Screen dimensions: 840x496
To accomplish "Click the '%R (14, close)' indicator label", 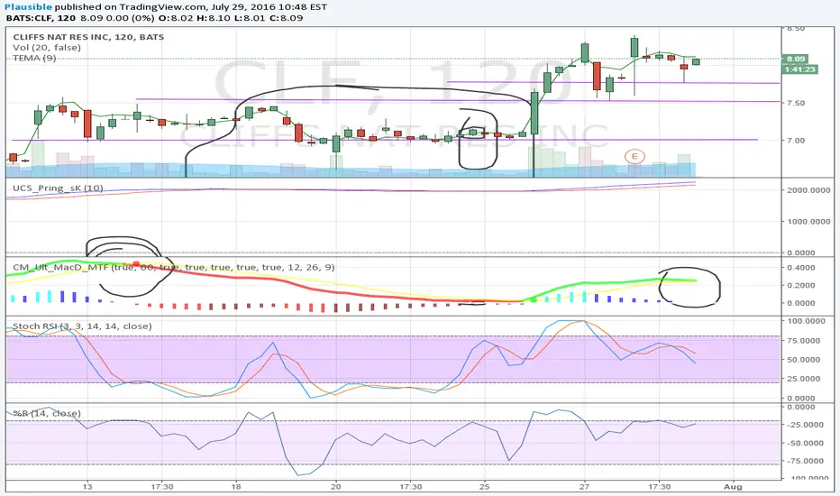I will (x=47, y=413).
